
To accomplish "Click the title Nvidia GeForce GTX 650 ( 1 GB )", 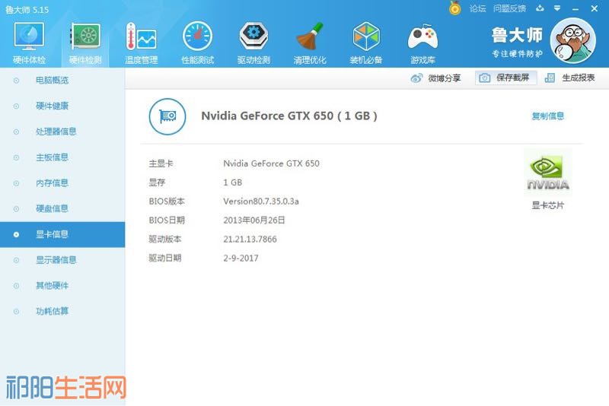I will click(289, 116).
